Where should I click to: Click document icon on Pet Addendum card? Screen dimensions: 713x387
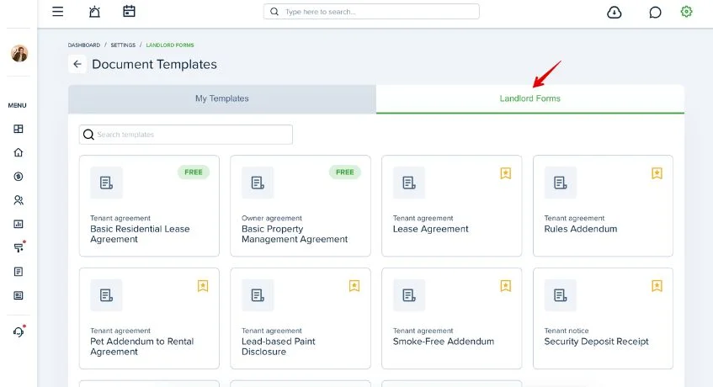pyautogui.click(x=106, y=295)
